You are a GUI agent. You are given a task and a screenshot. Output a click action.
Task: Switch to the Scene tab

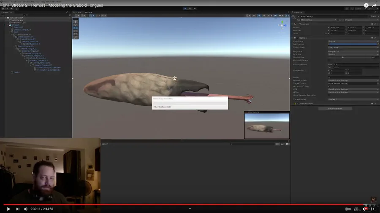point(78,12)
